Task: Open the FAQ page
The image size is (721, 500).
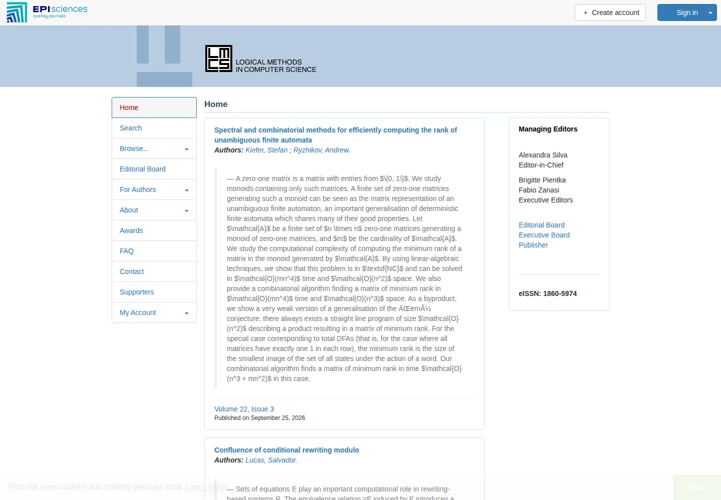Action: (154, 251)
